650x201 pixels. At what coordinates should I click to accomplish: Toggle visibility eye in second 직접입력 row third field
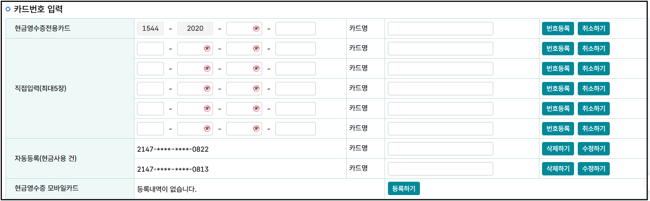[256, 69]
